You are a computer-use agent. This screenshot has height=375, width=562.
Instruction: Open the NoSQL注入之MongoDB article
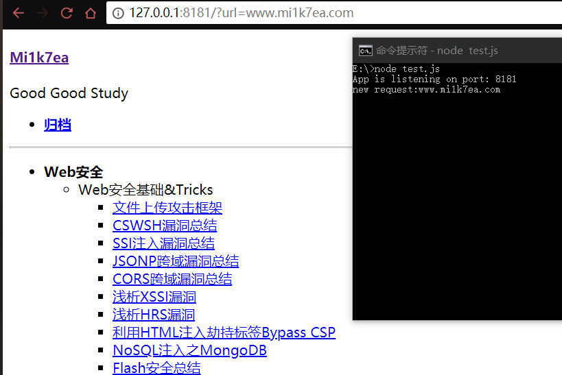[x=189, y=350]
